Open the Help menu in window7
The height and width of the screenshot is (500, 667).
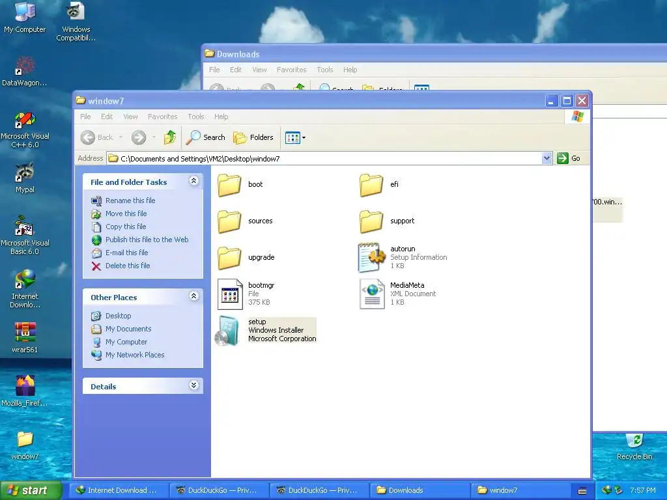tap(221, 117)
